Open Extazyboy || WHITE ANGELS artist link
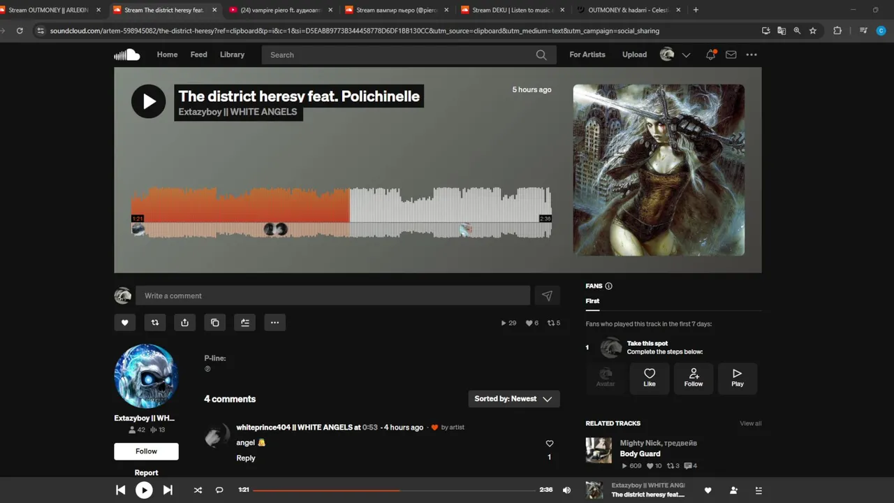Viewport: 894px width, 503px height. [237, 112]
